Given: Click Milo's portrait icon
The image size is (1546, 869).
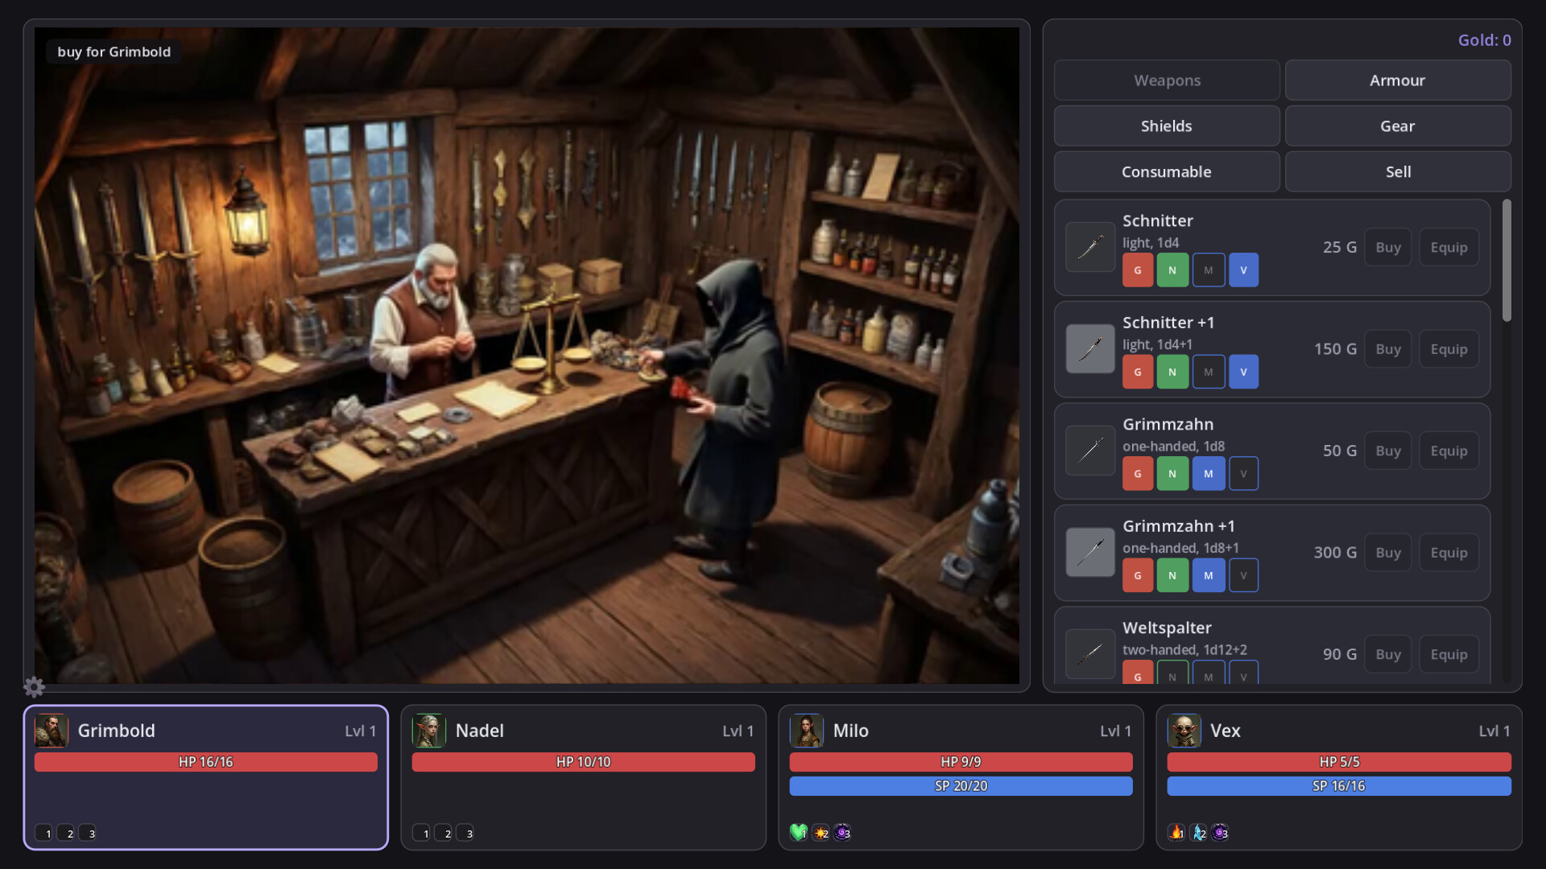Looking at the screenshot, I should [807, 731].
